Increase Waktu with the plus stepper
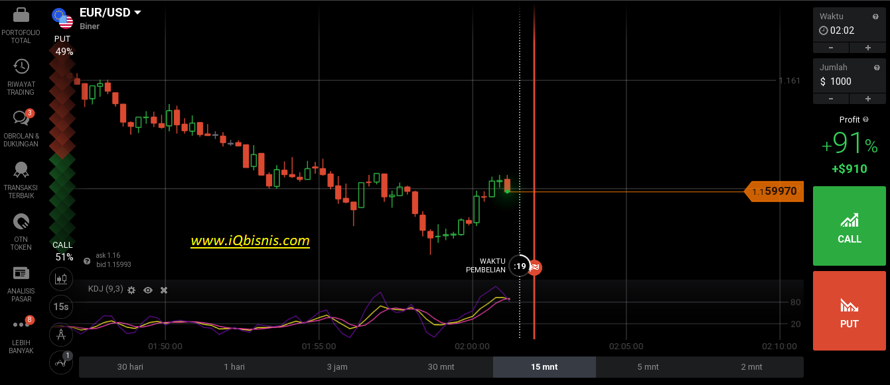The image size is (890, 385). coord(867,47)
